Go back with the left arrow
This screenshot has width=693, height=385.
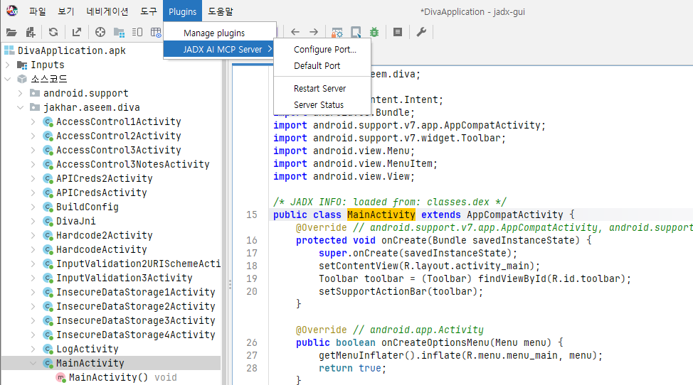click(x=295, y=32)
